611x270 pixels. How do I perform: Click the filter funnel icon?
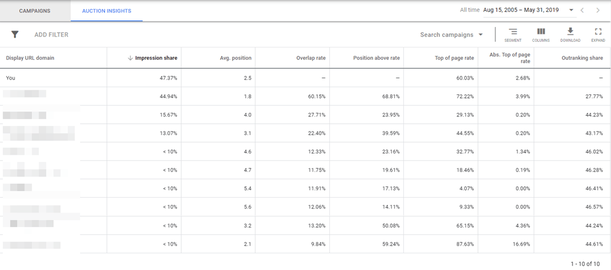click(x=15, y=35)
